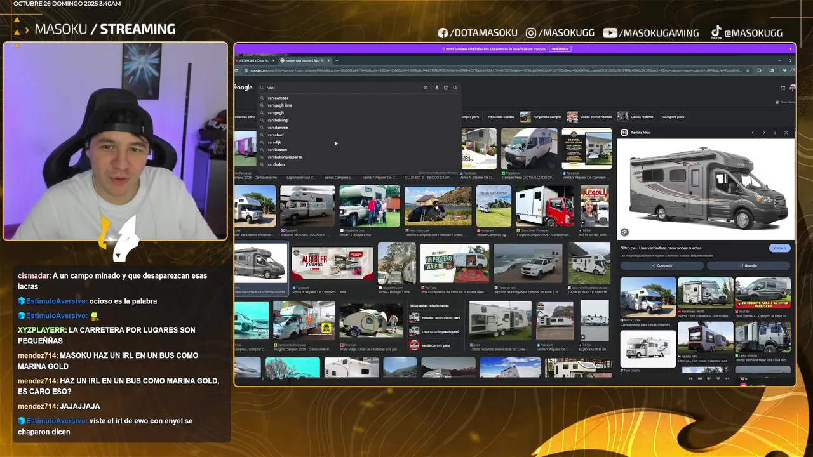Open the Google account avatar
This screenshot has height=457, width=813.
pos(792,88)
